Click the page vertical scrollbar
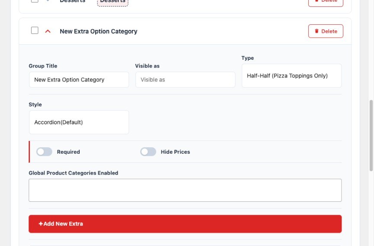This screenshot has height=246, width=374. [x=371, y=136]
